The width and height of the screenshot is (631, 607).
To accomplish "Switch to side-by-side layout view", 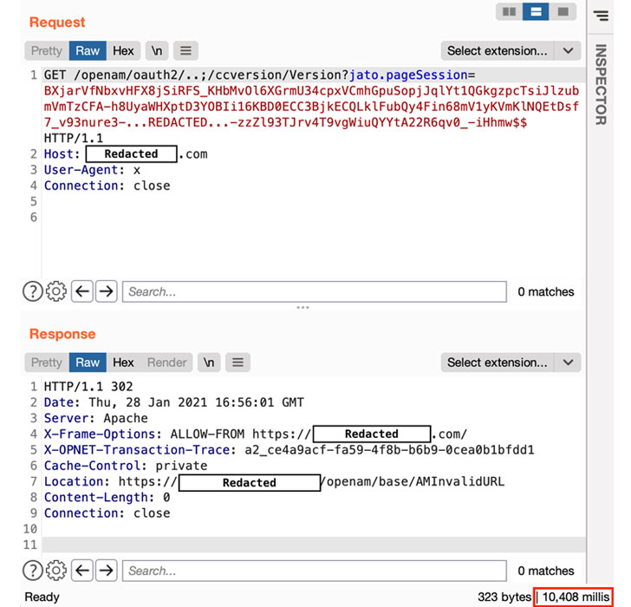I will coord(508,12).
